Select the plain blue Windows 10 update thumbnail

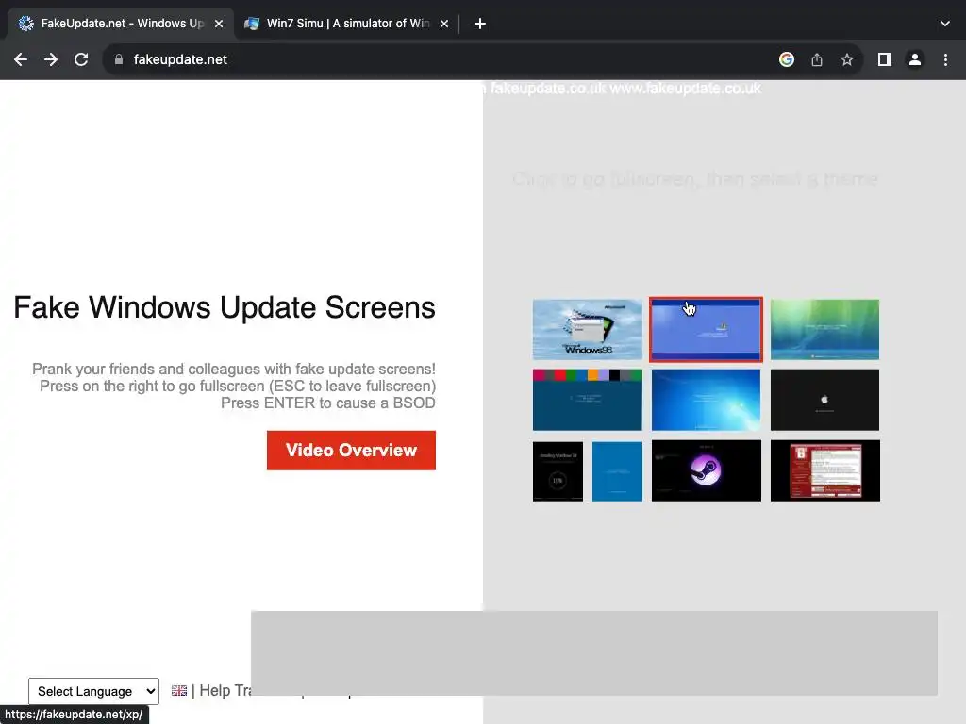617,471
